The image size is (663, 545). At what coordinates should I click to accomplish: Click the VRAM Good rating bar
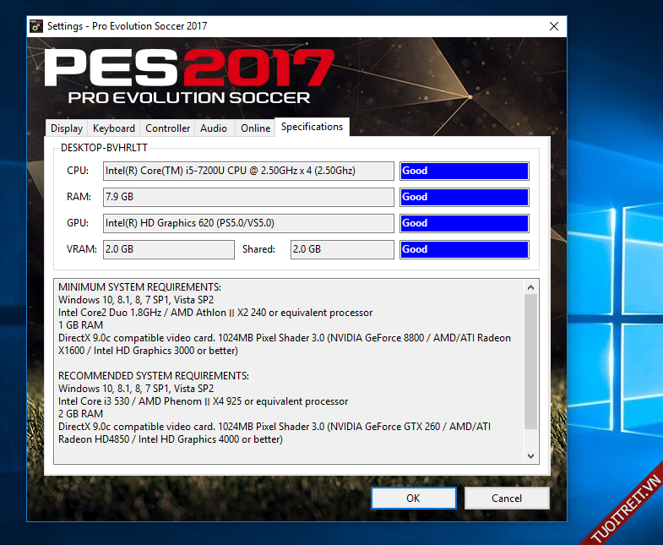point(465,249)
